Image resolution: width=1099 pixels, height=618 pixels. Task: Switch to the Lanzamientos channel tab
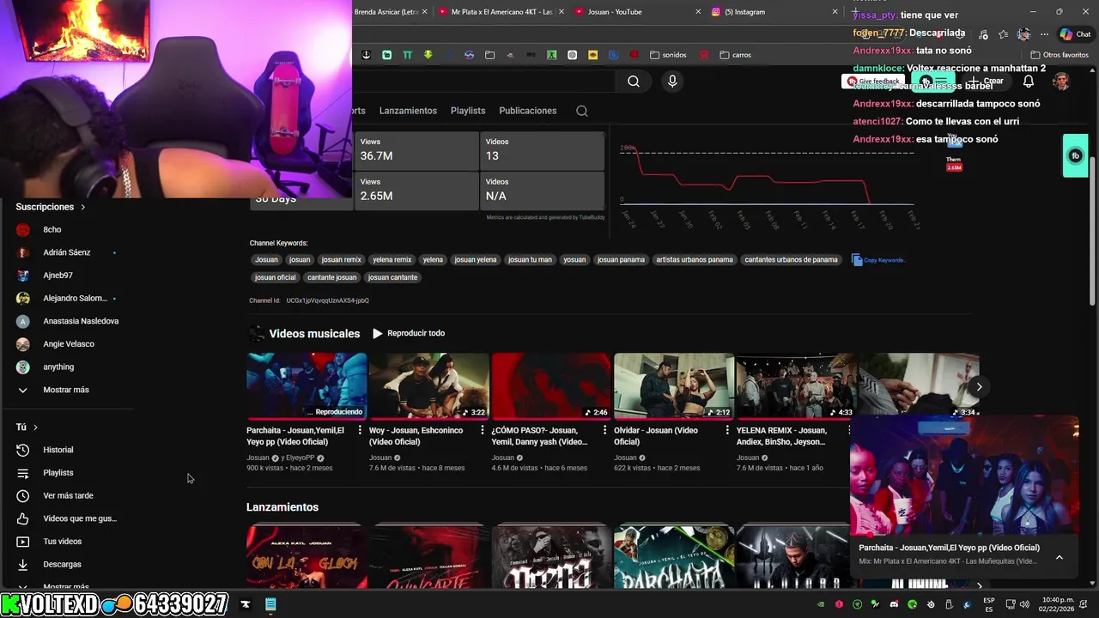click(x=408, y=111)
